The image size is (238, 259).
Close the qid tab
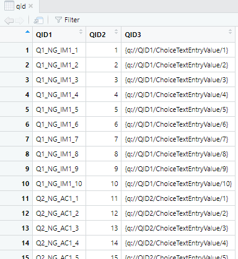pos(31,6)
